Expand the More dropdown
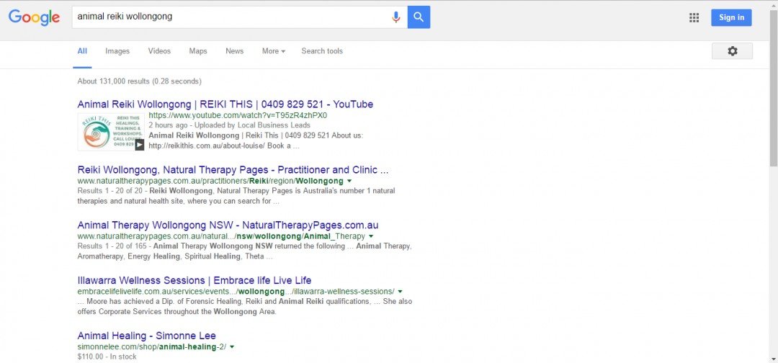Viewport: 778px width, 363px height. (x=274, y=51)
